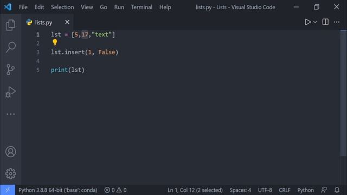Change end of line sequence CRLF
The height and width of the screenshot is (195, 347).
(284, 190)
